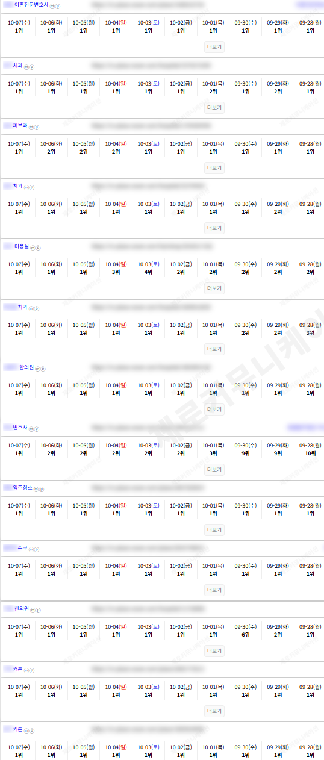Open the m icon beside 미용실

33,248
